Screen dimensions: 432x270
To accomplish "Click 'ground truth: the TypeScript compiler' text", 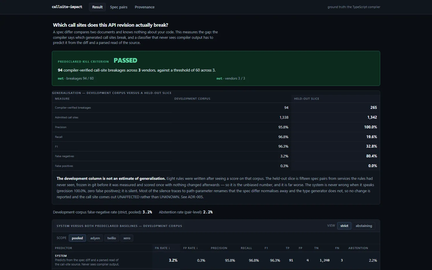I will coord(354,7).
